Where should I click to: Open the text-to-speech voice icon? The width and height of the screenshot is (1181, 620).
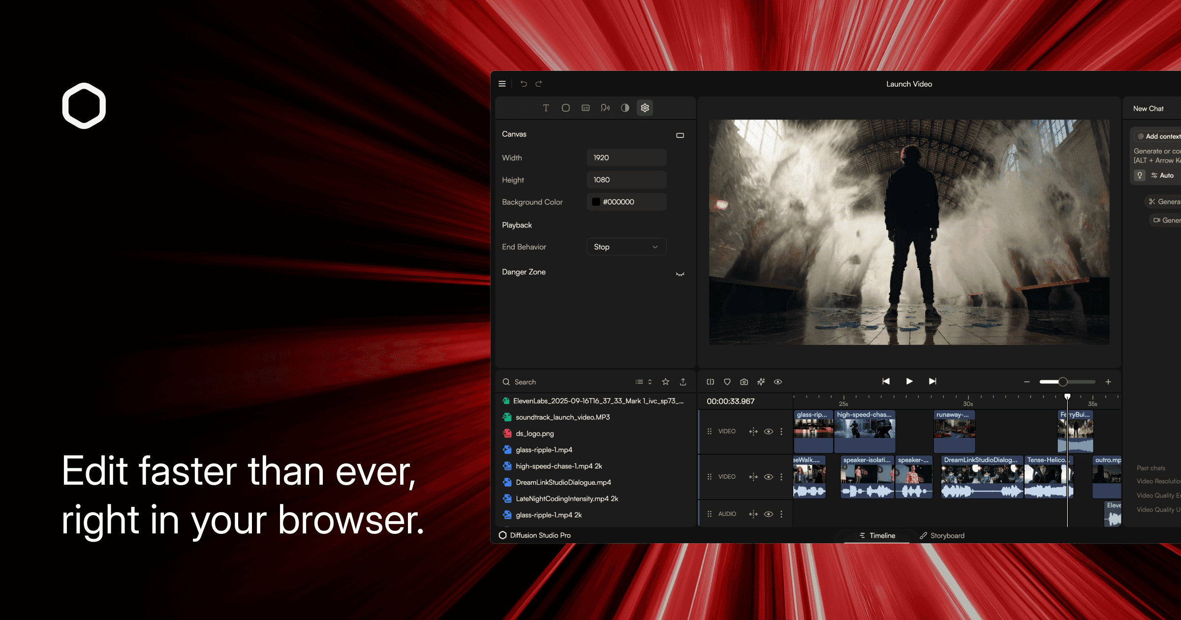605,108
